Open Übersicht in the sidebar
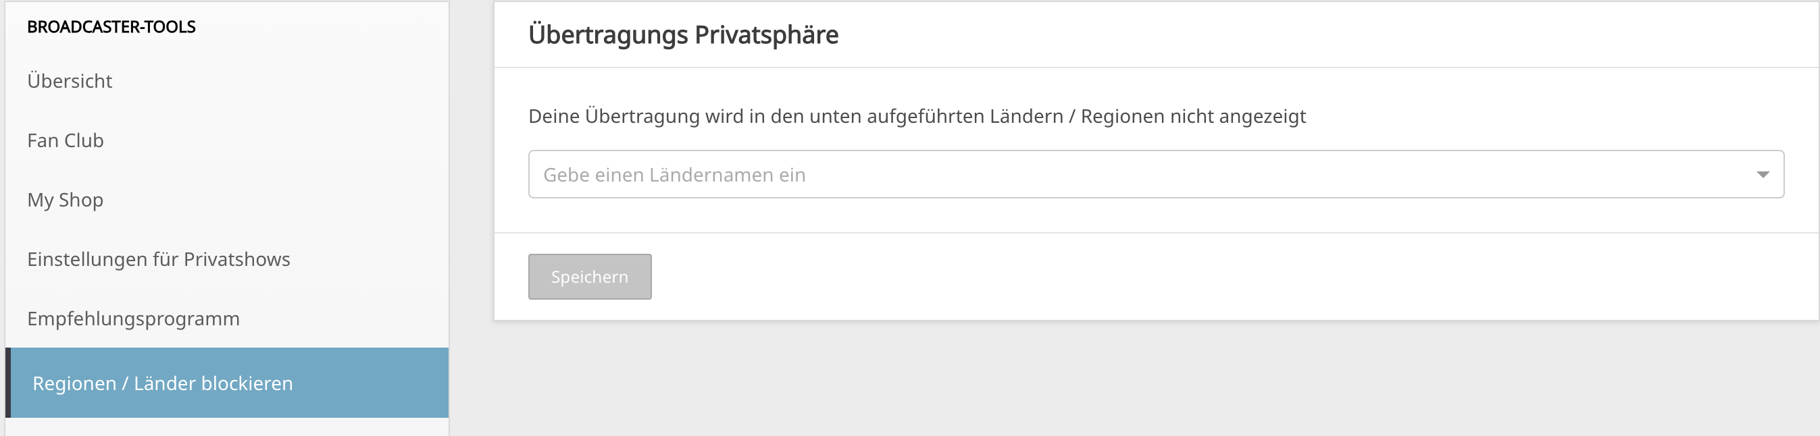The width and height of the screenshot is (1820, 436). 70,81
